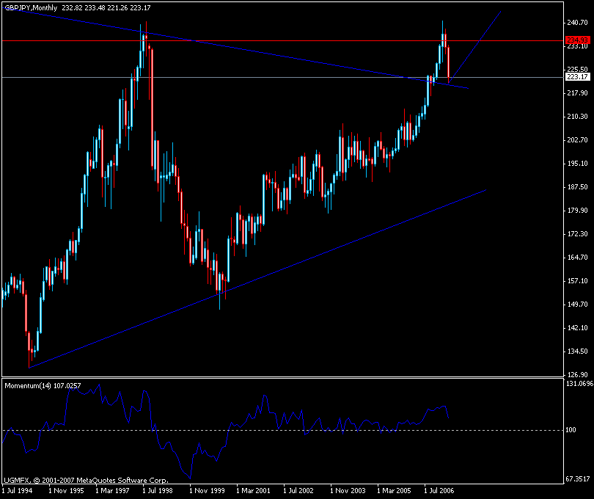The width and height of the screenshot is (594, 499).
Task: Click the 1 Mar 1997 date label
Action: [x=112, y=491]
